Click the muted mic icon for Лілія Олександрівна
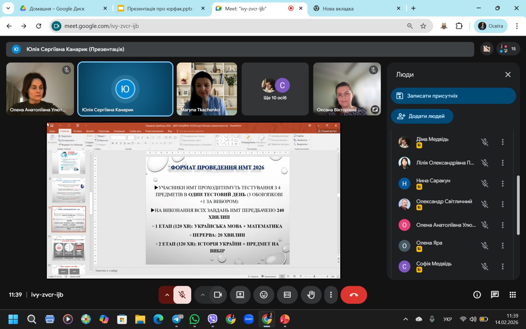This screenshot has height=329, width=526. coord(485,163)
